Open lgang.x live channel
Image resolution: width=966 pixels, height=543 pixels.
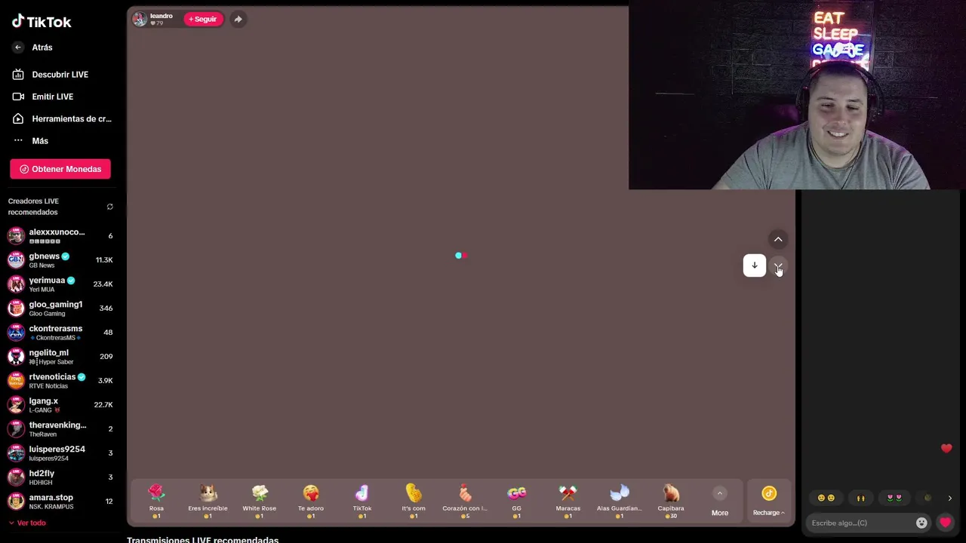[60, 405]
